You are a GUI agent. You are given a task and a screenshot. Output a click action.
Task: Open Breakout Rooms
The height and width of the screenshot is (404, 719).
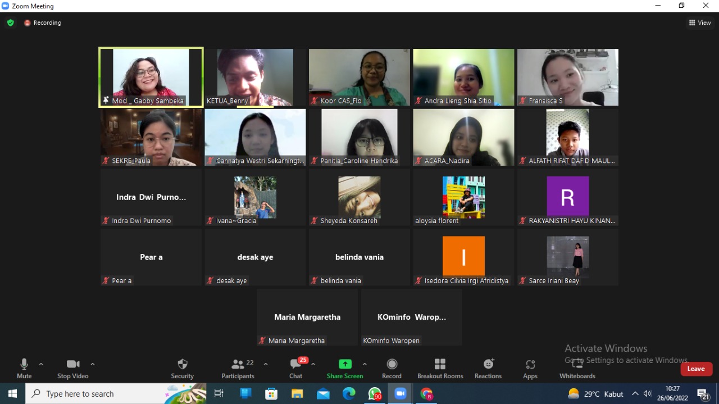[440, 369]
